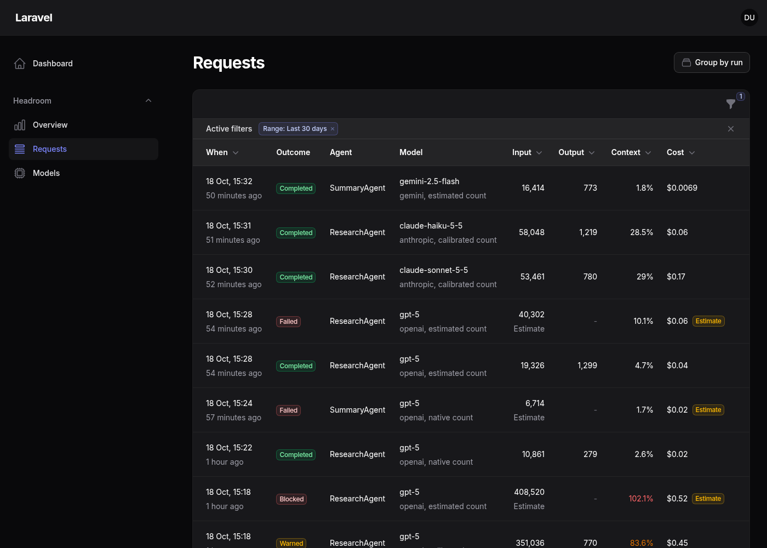Collapse the Headroom navigation group

pyautogui.click(x=148, y=101)
